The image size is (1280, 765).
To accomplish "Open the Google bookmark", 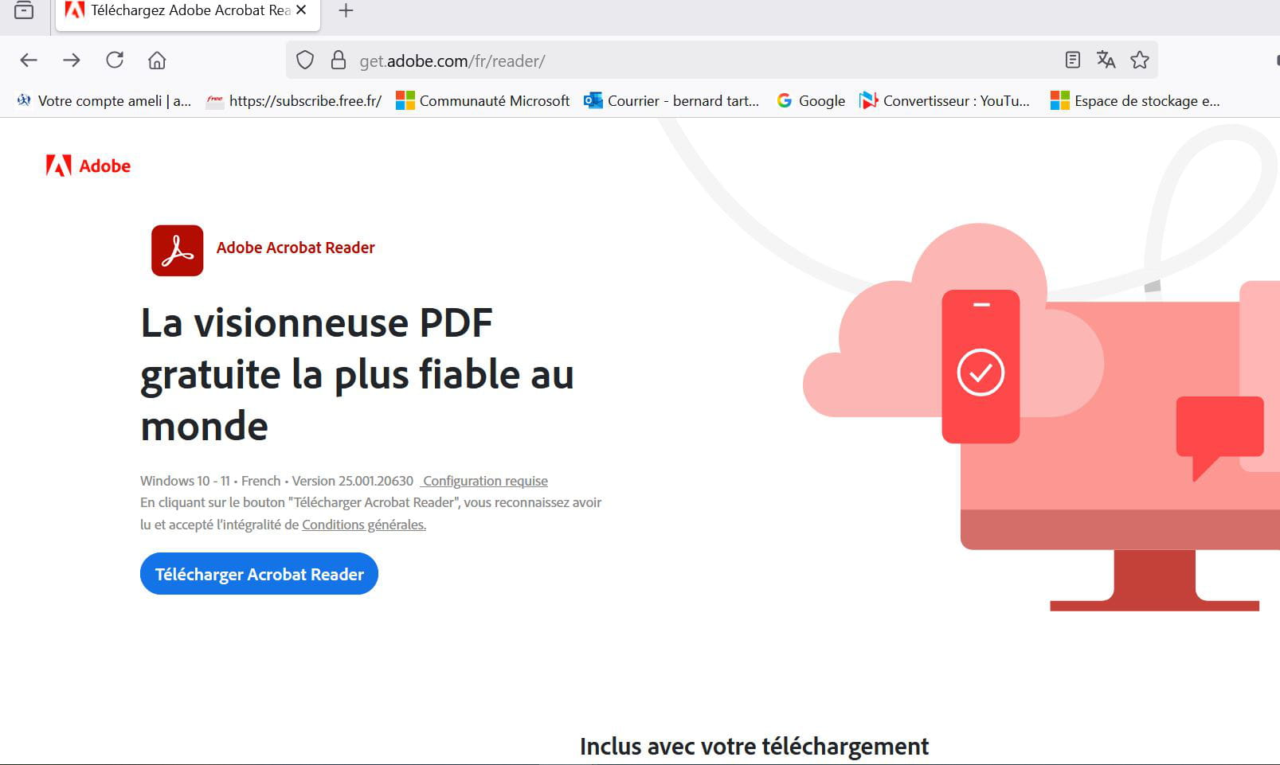I will point(811,100).
